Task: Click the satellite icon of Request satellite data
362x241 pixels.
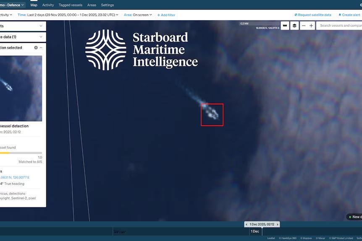Action: tap(296, 15)
